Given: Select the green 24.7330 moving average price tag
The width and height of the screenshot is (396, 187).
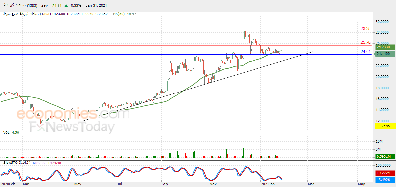Looking at the screenshot, I should tap(383, 47).
